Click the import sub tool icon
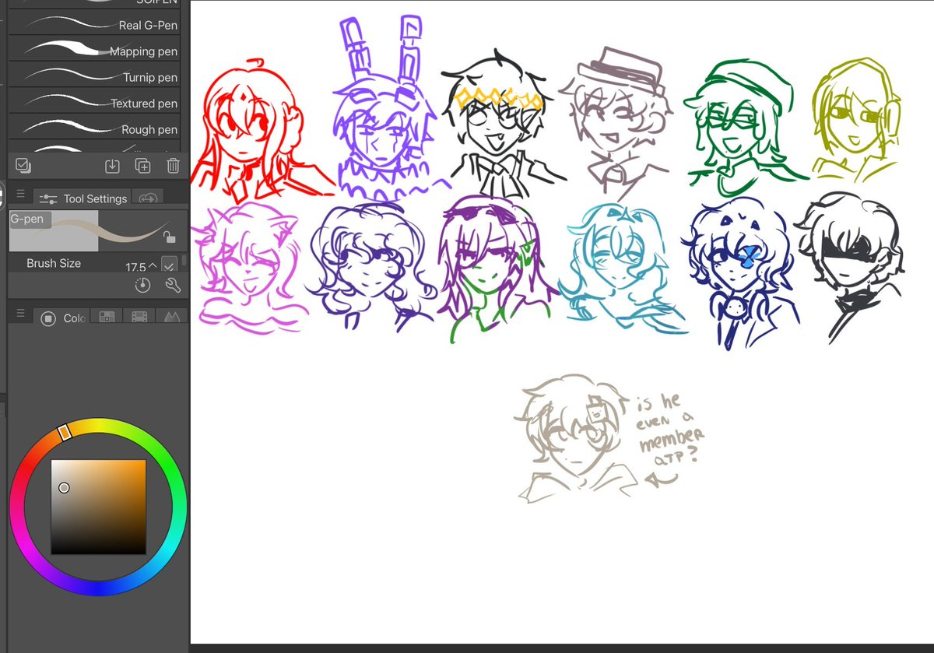This screenshot has width=934, height=653. (112, 165)
